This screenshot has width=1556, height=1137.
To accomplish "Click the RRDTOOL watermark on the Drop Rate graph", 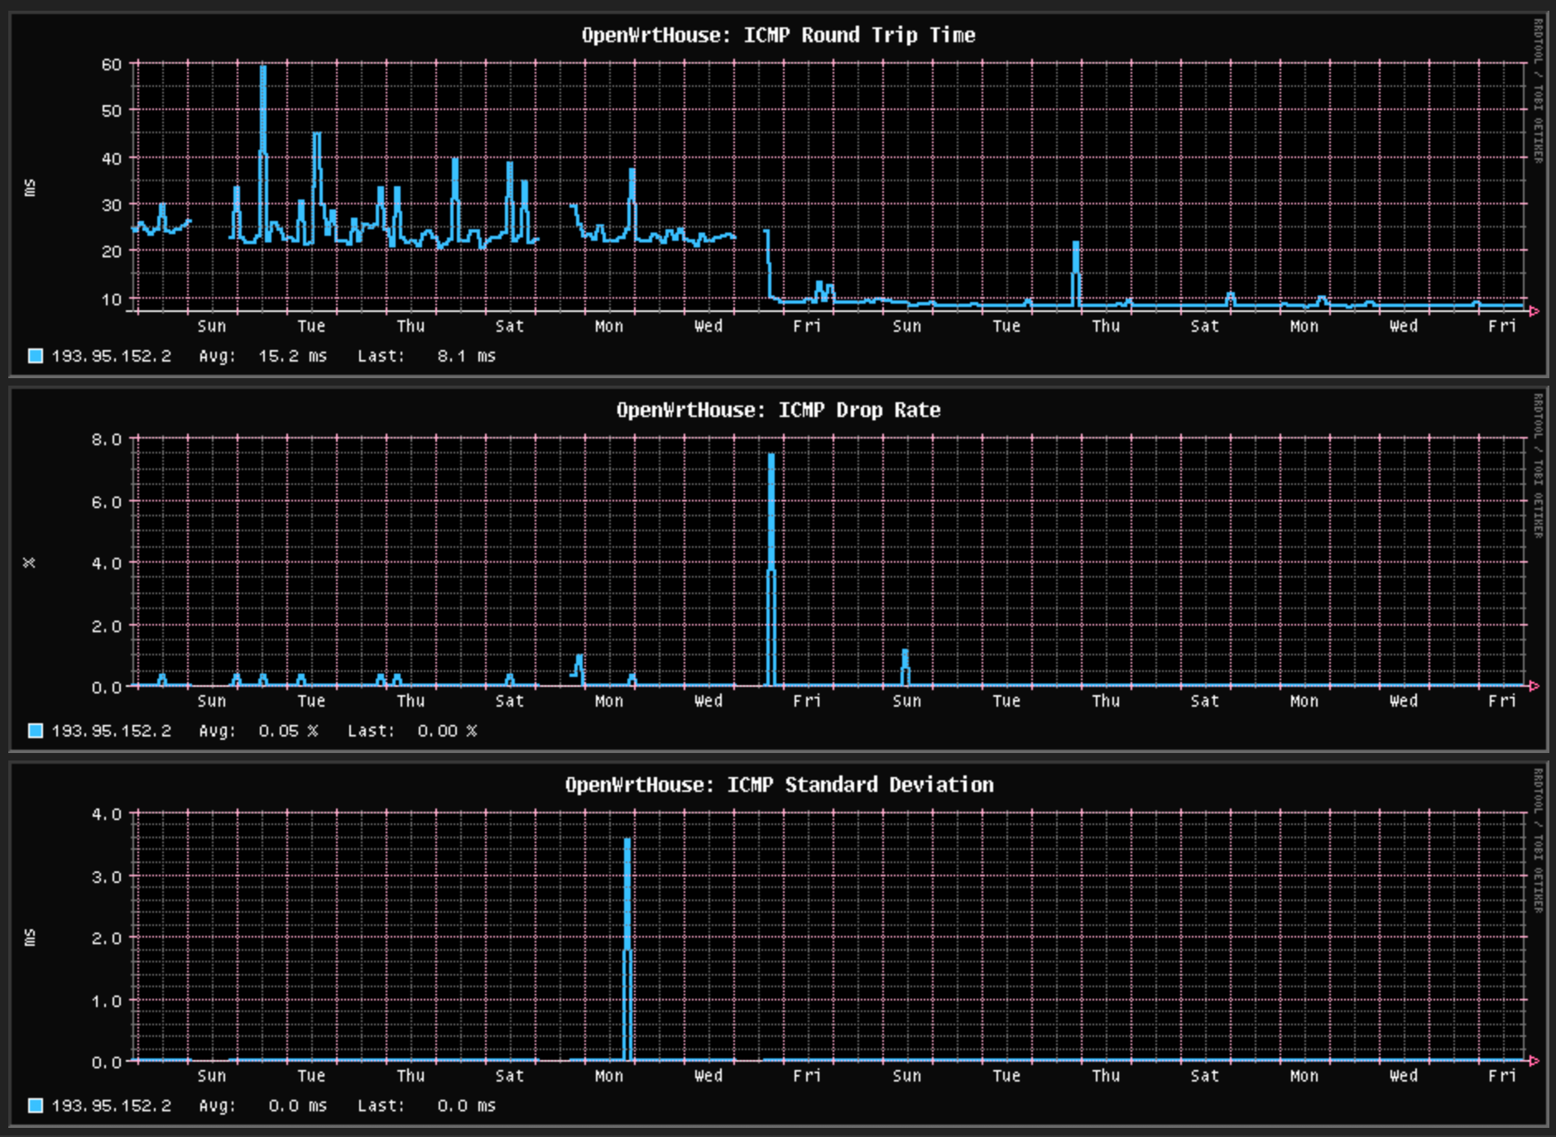I will click(x=1538, y=466).
